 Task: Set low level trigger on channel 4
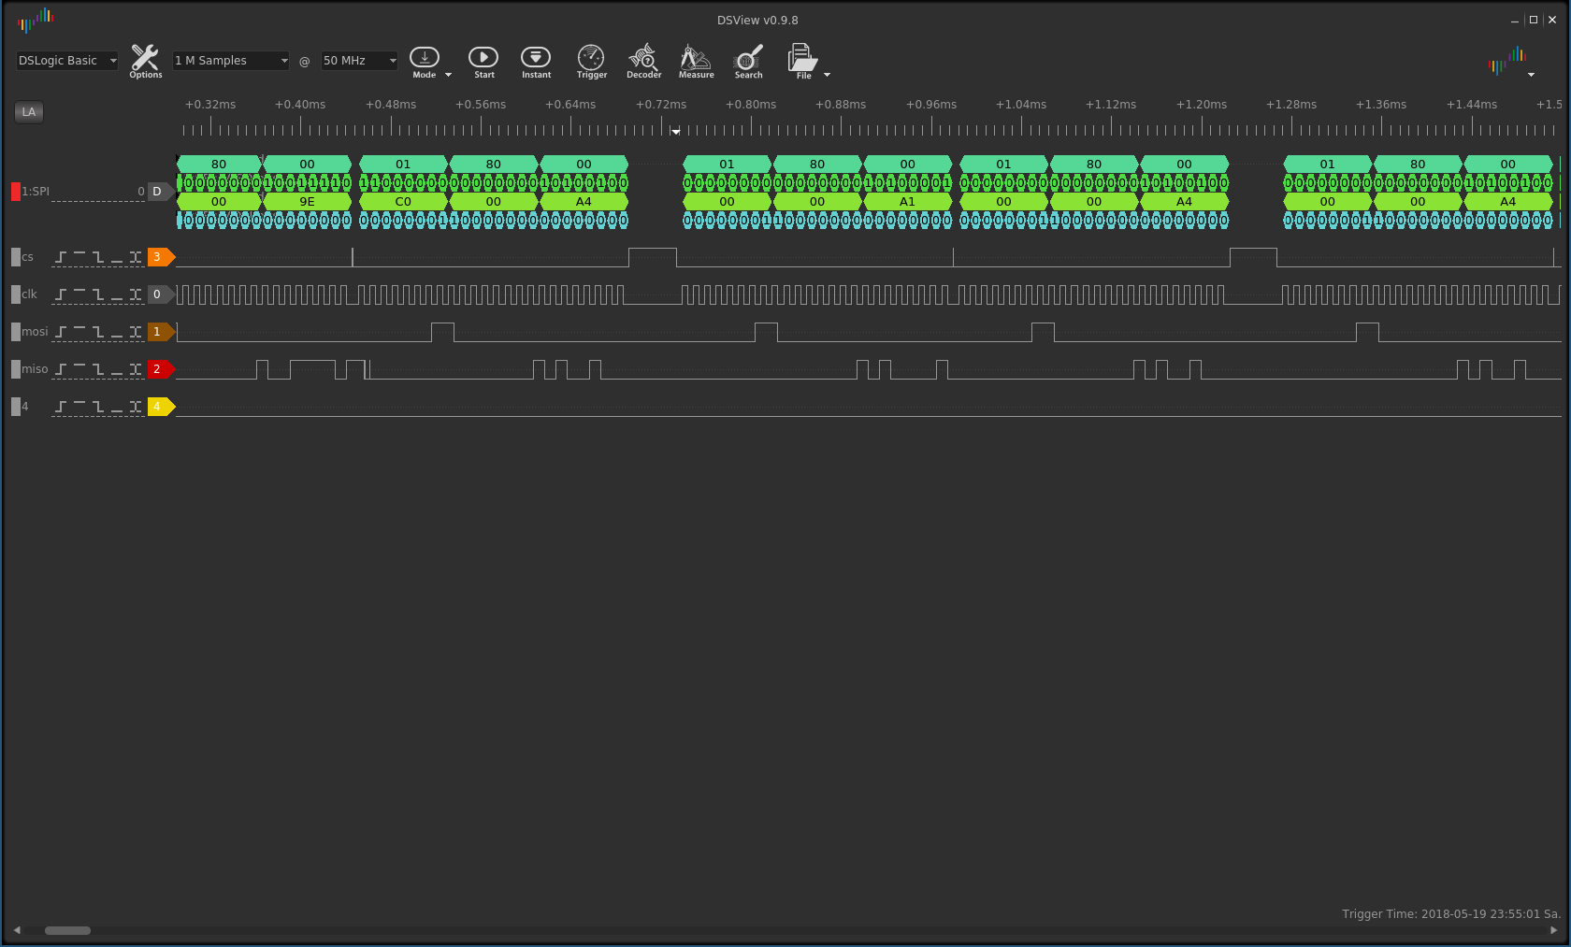pos(117,407)
